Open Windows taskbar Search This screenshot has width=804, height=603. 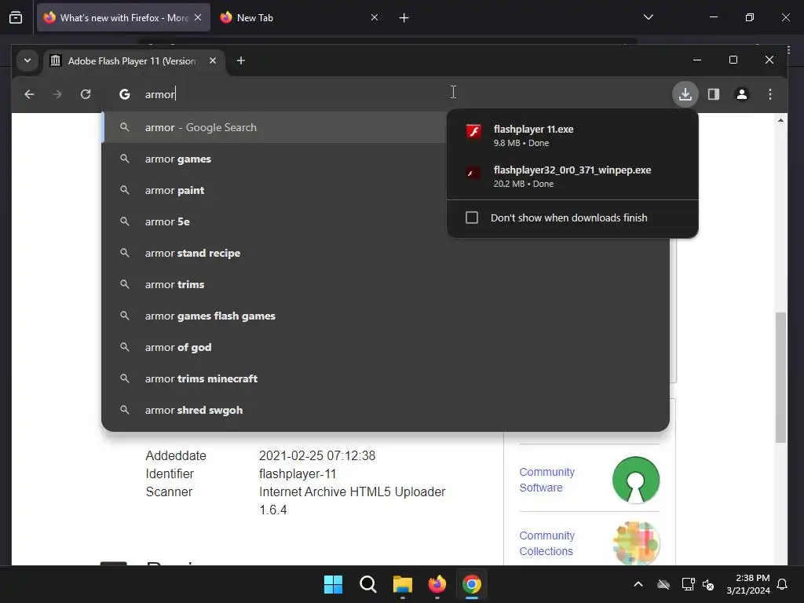coord(367,584)
